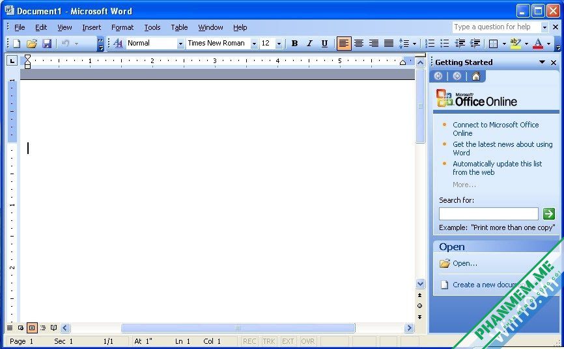The height and width of the screenshot is (349, 564).
Task: Click the tab stop selector at ruler corner
Action: pos(12,60)
